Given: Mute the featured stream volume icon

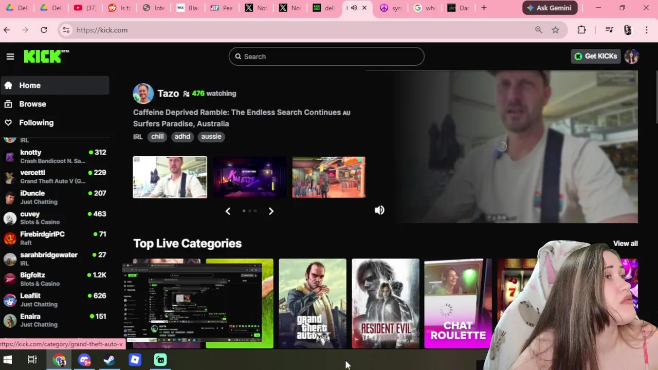Looking at the screenshot, I should pos(379,210).
